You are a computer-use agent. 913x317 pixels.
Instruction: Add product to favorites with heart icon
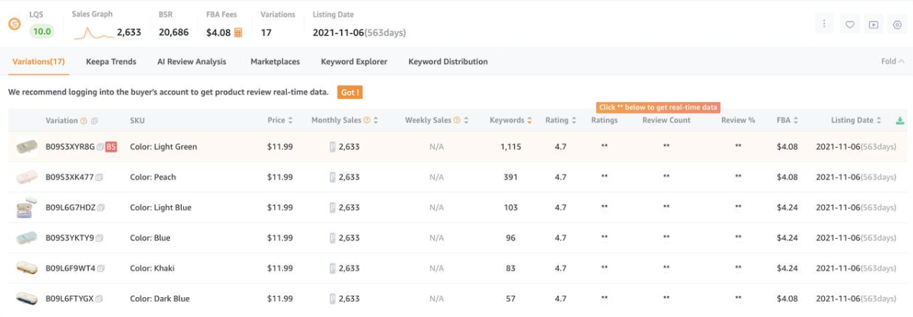(x=849, y=25)
